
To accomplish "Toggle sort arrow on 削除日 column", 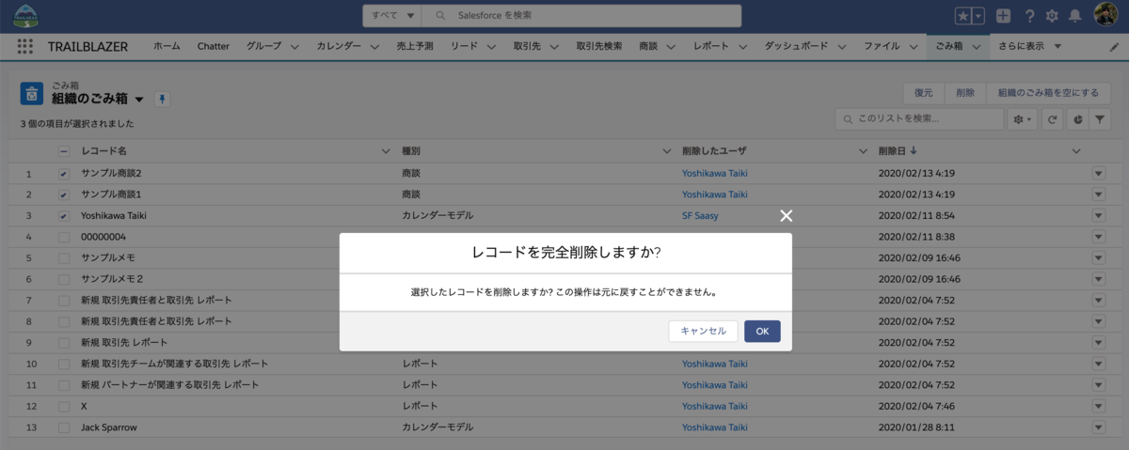I will 914,150.
